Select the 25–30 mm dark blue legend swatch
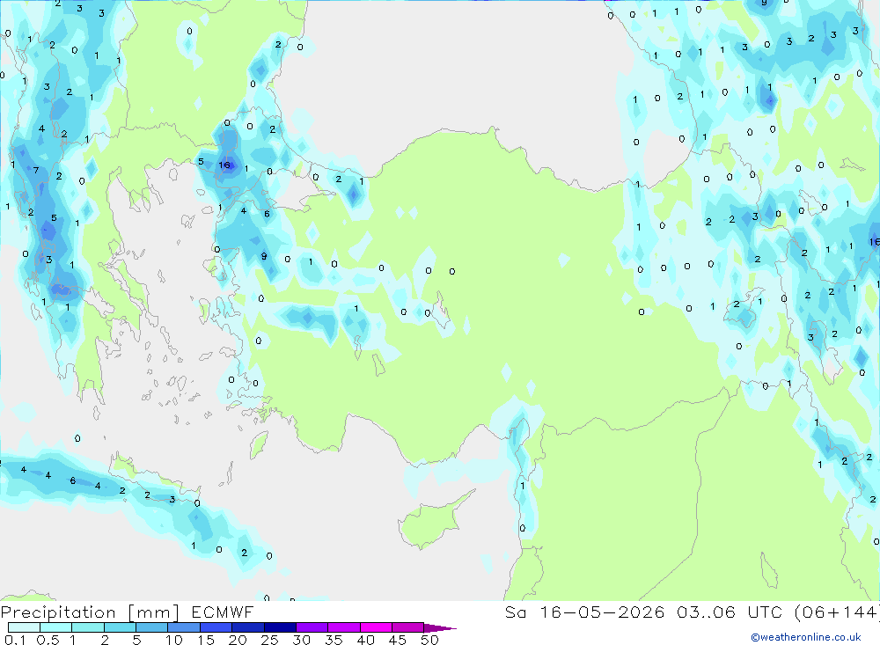Screen dimensions: 880x645 (x=280, y=627)
